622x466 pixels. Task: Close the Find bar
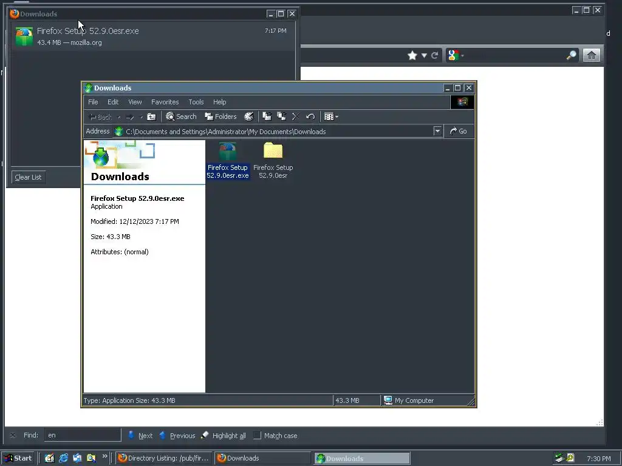click(x=13, y=435)
